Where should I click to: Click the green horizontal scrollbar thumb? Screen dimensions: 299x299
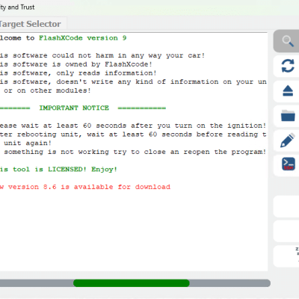click(132, 283)
